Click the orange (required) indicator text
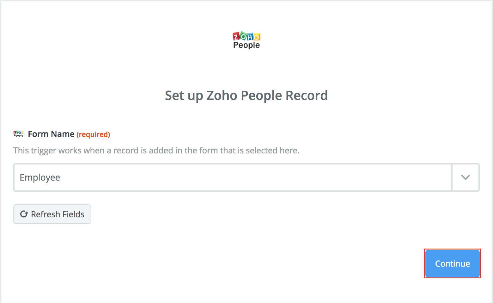Screen dimensions: 493x303 click(x=93, y=134)
